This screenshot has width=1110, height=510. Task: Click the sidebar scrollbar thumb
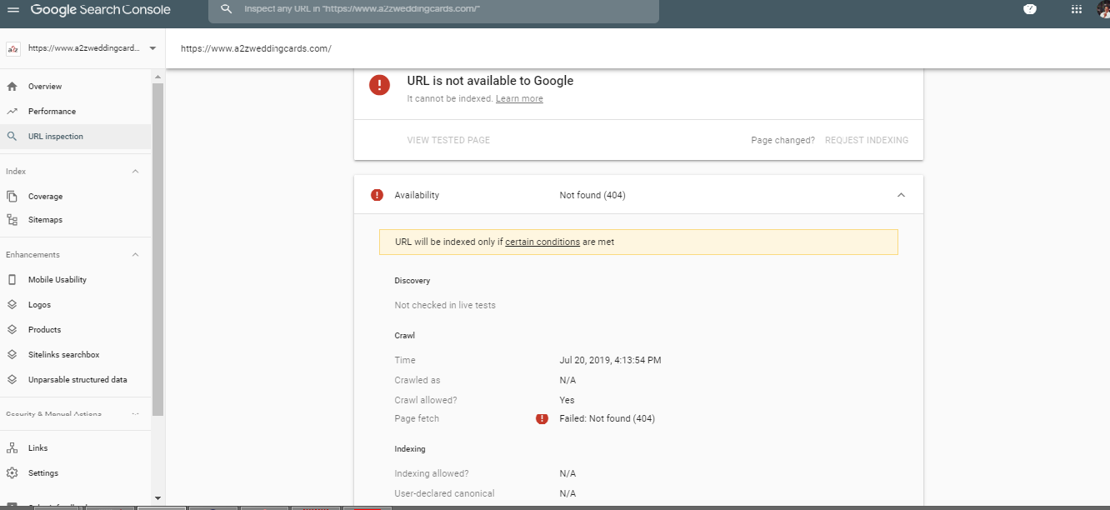157,249
